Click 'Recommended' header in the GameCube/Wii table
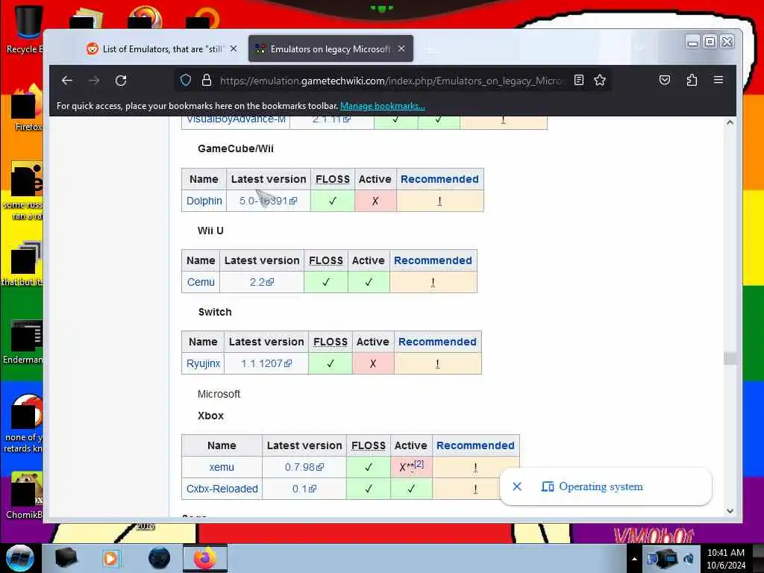 pyautogui.click(x=439, y=179)
